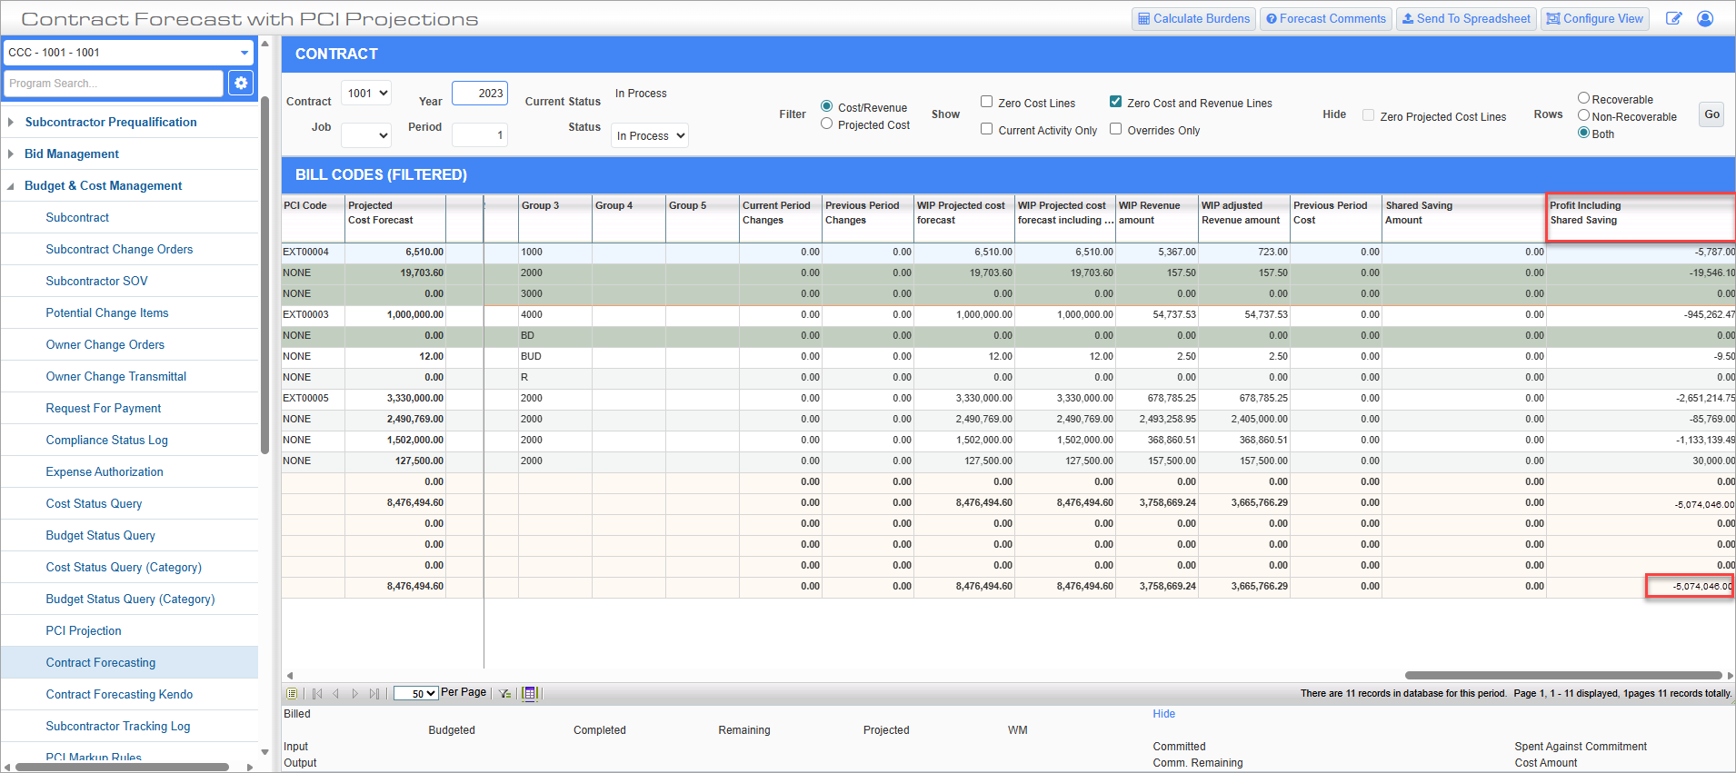Select Recoverable rows radio
Viewport: 1736px width, 773px height.
[1583, 98]
